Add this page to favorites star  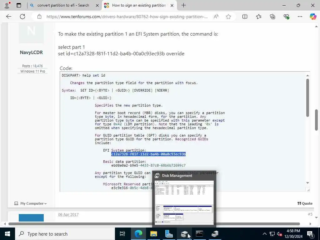(x=228, y=17)
